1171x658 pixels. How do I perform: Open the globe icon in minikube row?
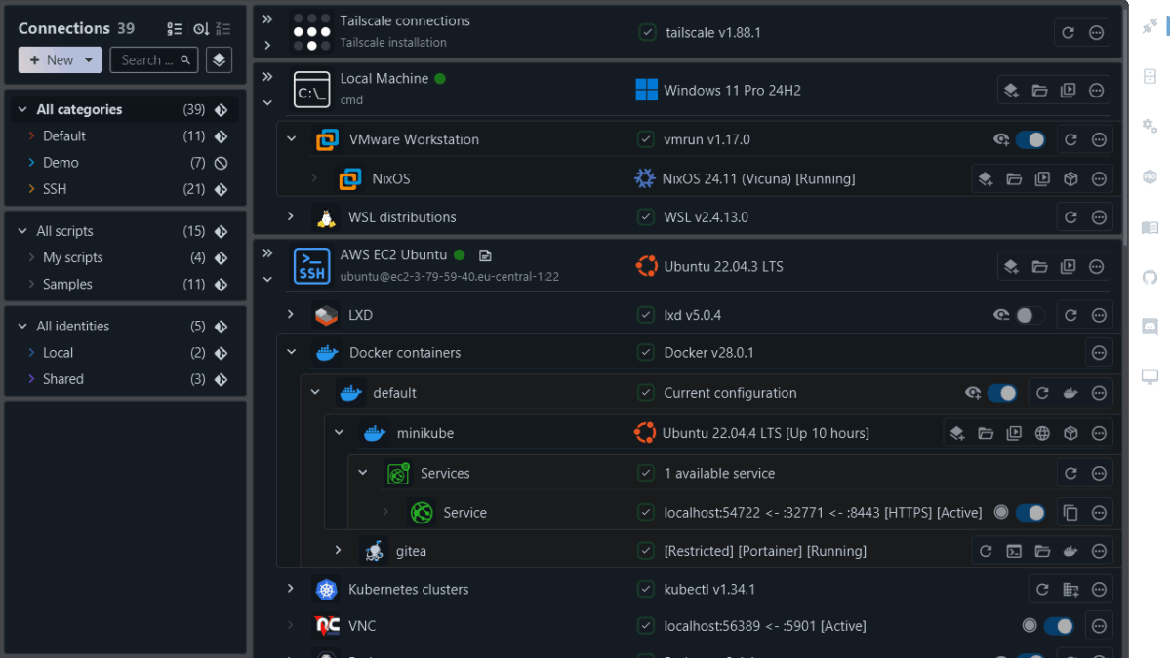[1042, 433]
